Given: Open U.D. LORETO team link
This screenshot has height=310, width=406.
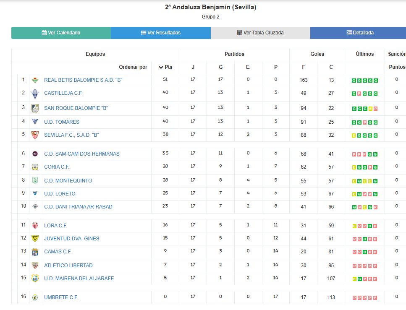Looking at the screenshot, I should (x=60, y=193).
